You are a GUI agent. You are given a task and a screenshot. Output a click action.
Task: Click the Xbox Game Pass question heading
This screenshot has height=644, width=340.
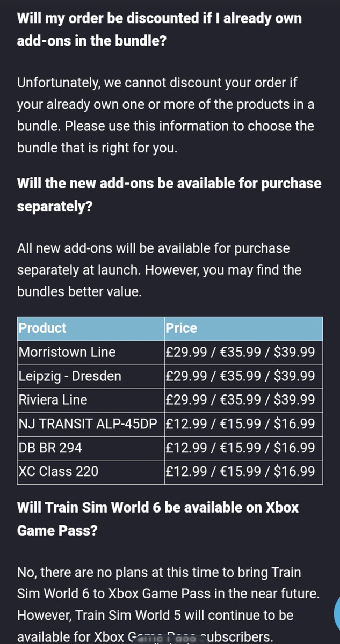tap(157, 519)
